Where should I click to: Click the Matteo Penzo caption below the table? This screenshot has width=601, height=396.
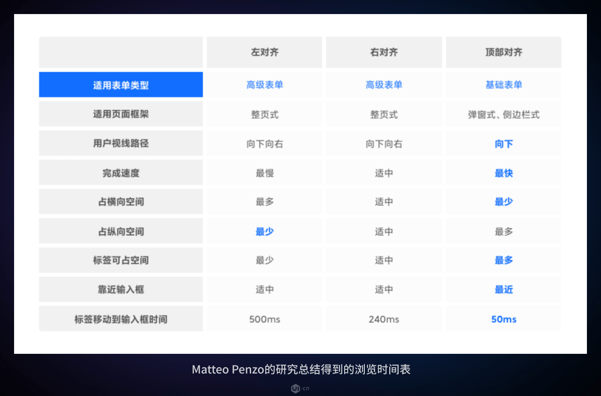click(x=301, y=369)
